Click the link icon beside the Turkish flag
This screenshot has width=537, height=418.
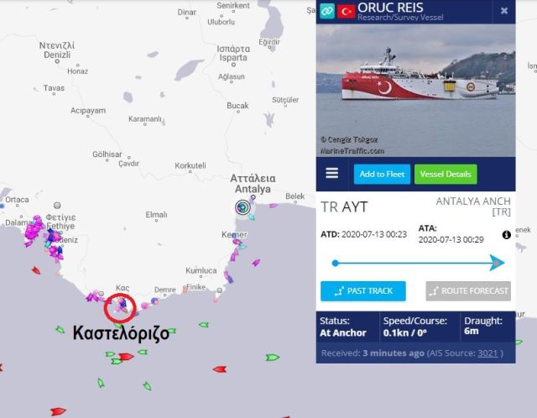[326, 11]
